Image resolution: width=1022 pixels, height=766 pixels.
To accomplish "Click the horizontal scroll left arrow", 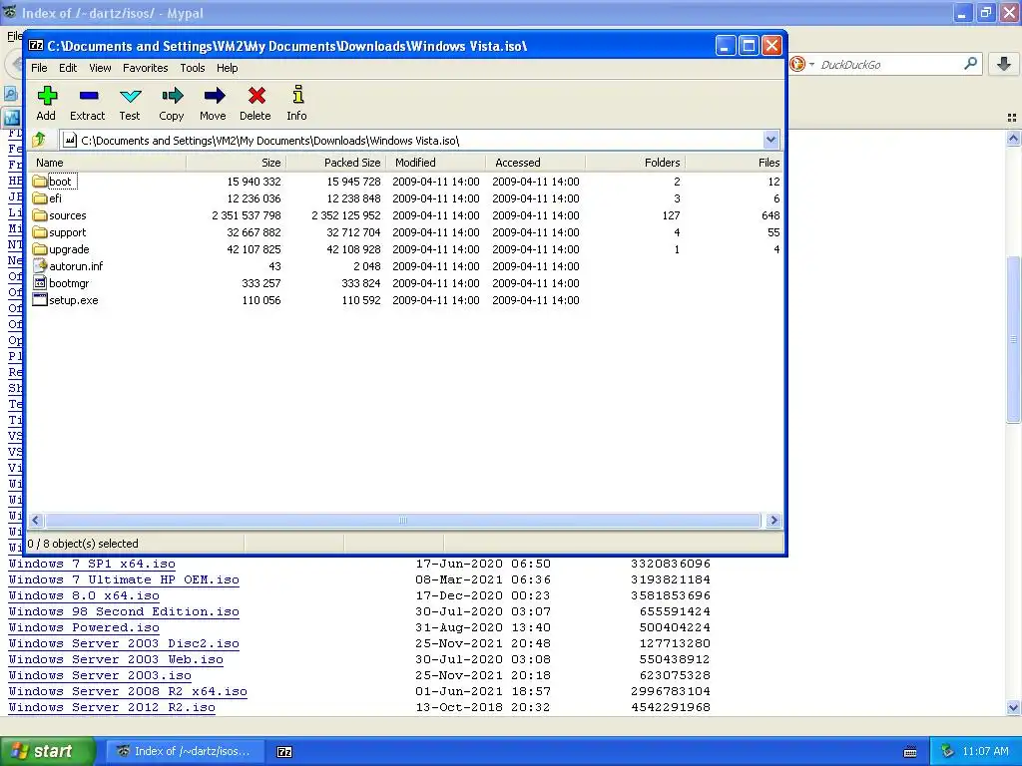I will [x=36, y=520].
